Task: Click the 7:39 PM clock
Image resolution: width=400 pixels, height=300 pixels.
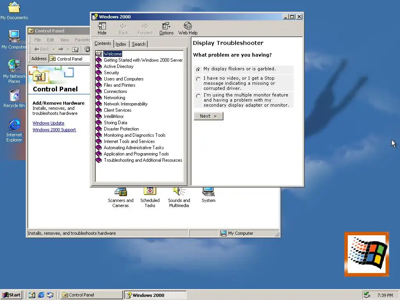Action: [385, 295]
